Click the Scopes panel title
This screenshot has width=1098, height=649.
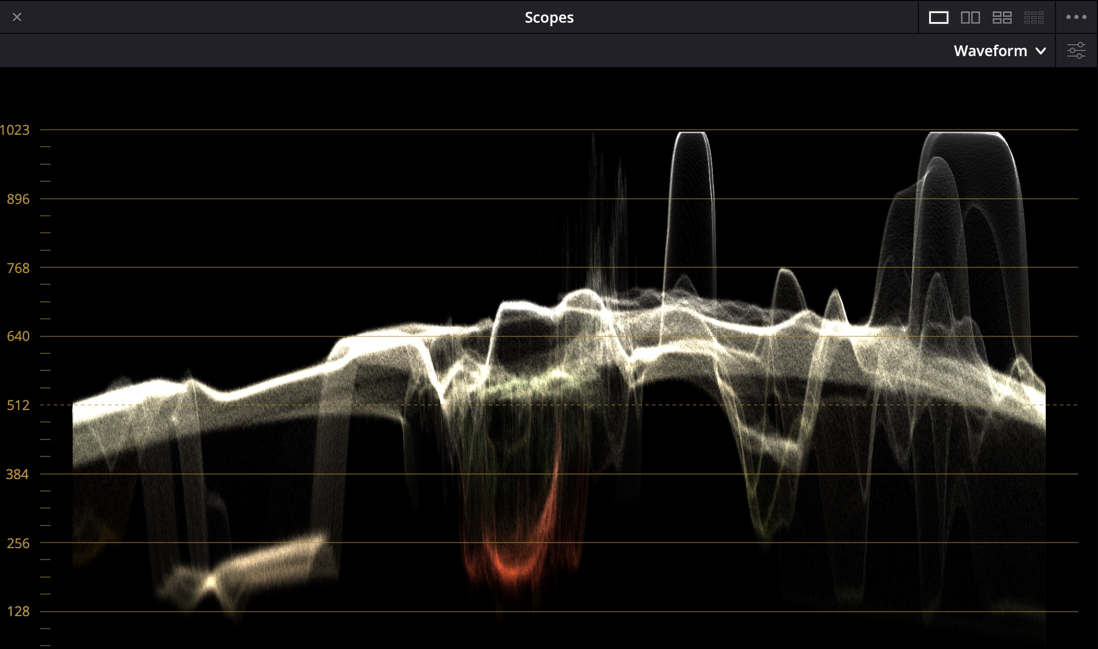pyautogui.click(x=548, y=18)
